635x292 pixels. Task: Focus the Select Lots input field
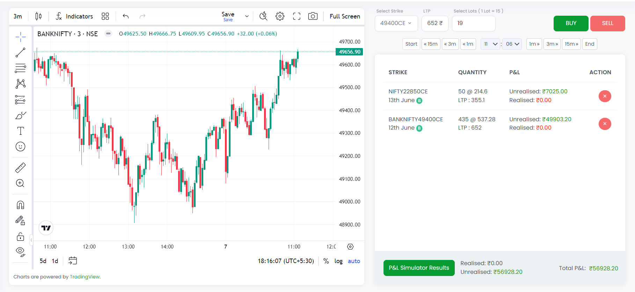click(x=474, y=23)
